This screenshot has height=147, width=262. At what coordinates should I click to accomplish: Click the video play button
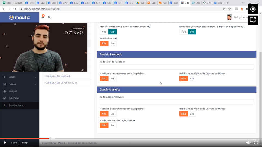tap(5, 143)
